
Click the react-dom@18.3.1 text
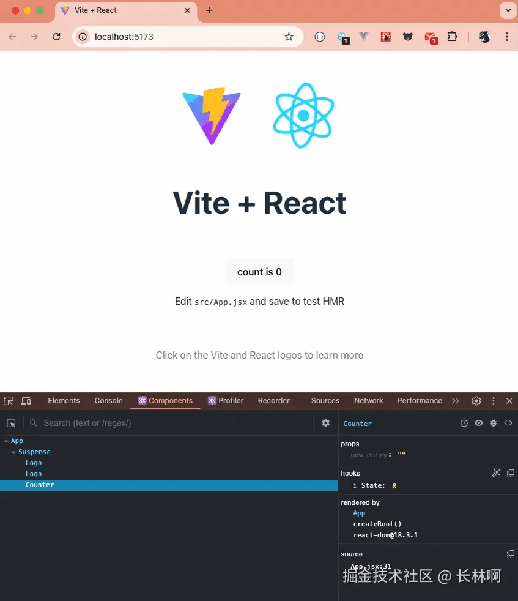tap(385, 535)
